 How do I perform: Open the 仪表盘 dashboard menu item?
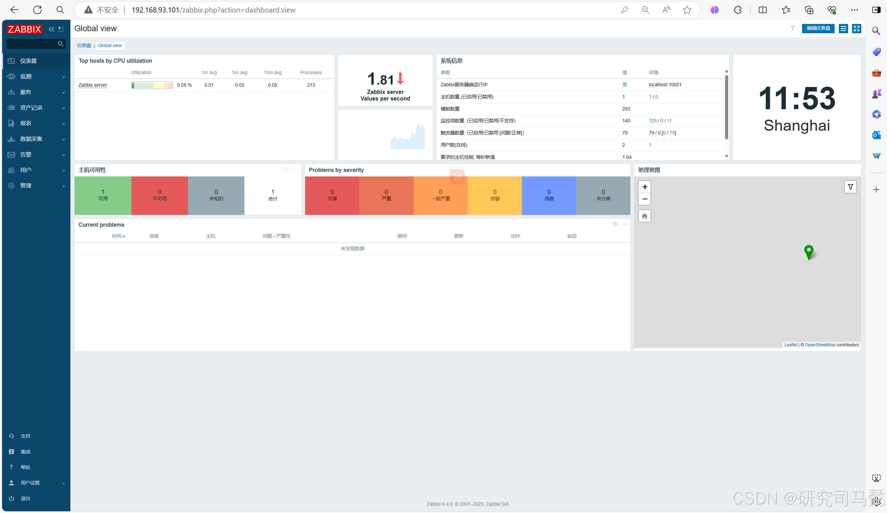tap(36, 61)
